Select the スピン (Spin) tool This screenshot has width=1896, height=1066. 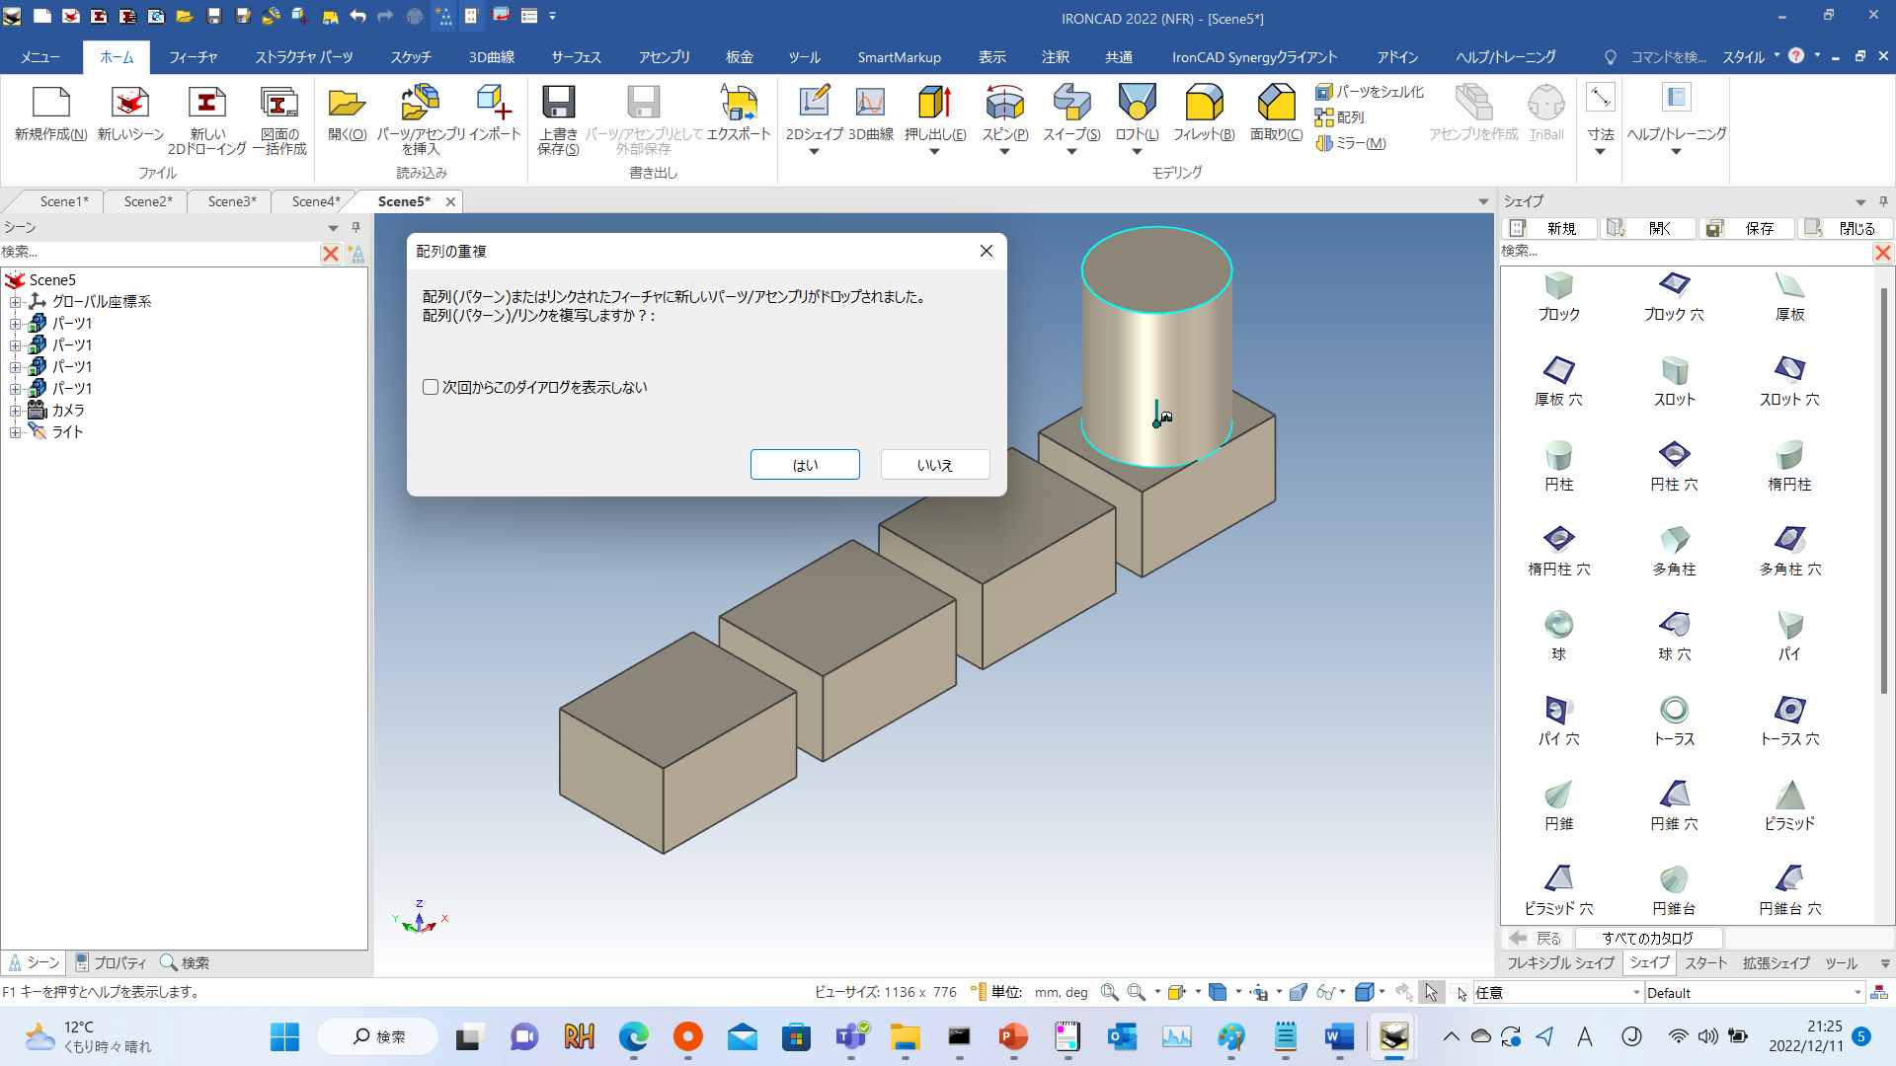click(1004, 109)
